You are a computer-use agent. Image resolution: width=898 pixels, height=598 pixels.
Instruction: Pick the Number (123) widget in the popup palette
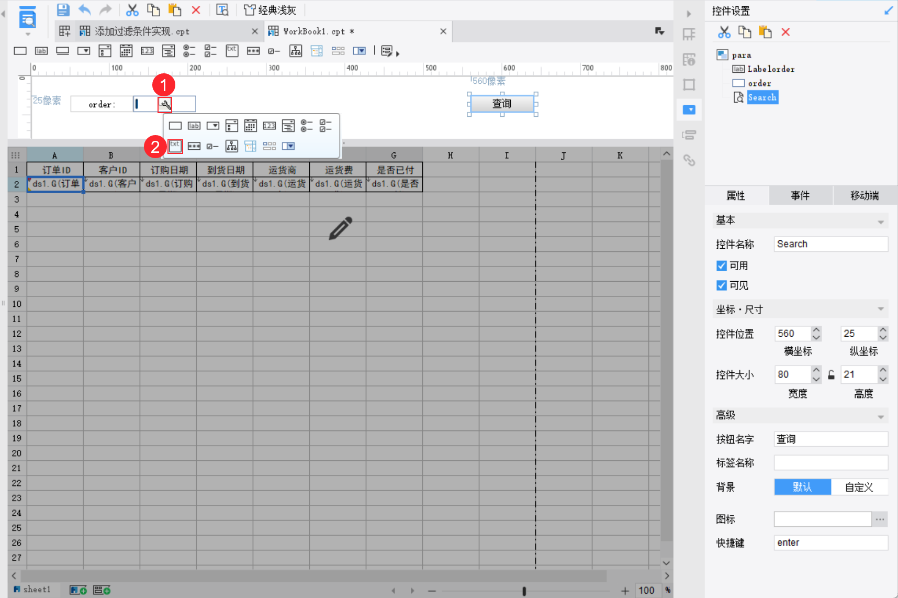point(270,126)
